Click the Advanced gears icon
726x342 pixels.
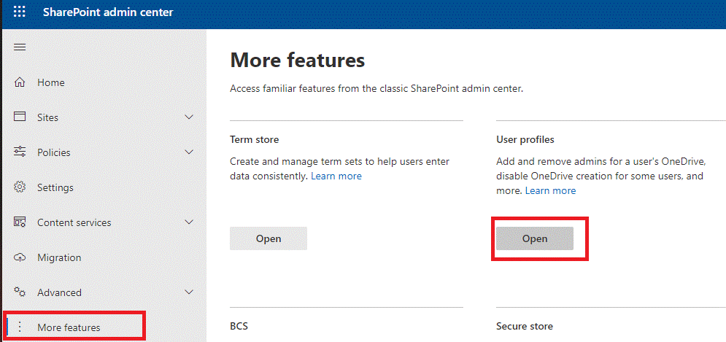(x=20, y=292)
